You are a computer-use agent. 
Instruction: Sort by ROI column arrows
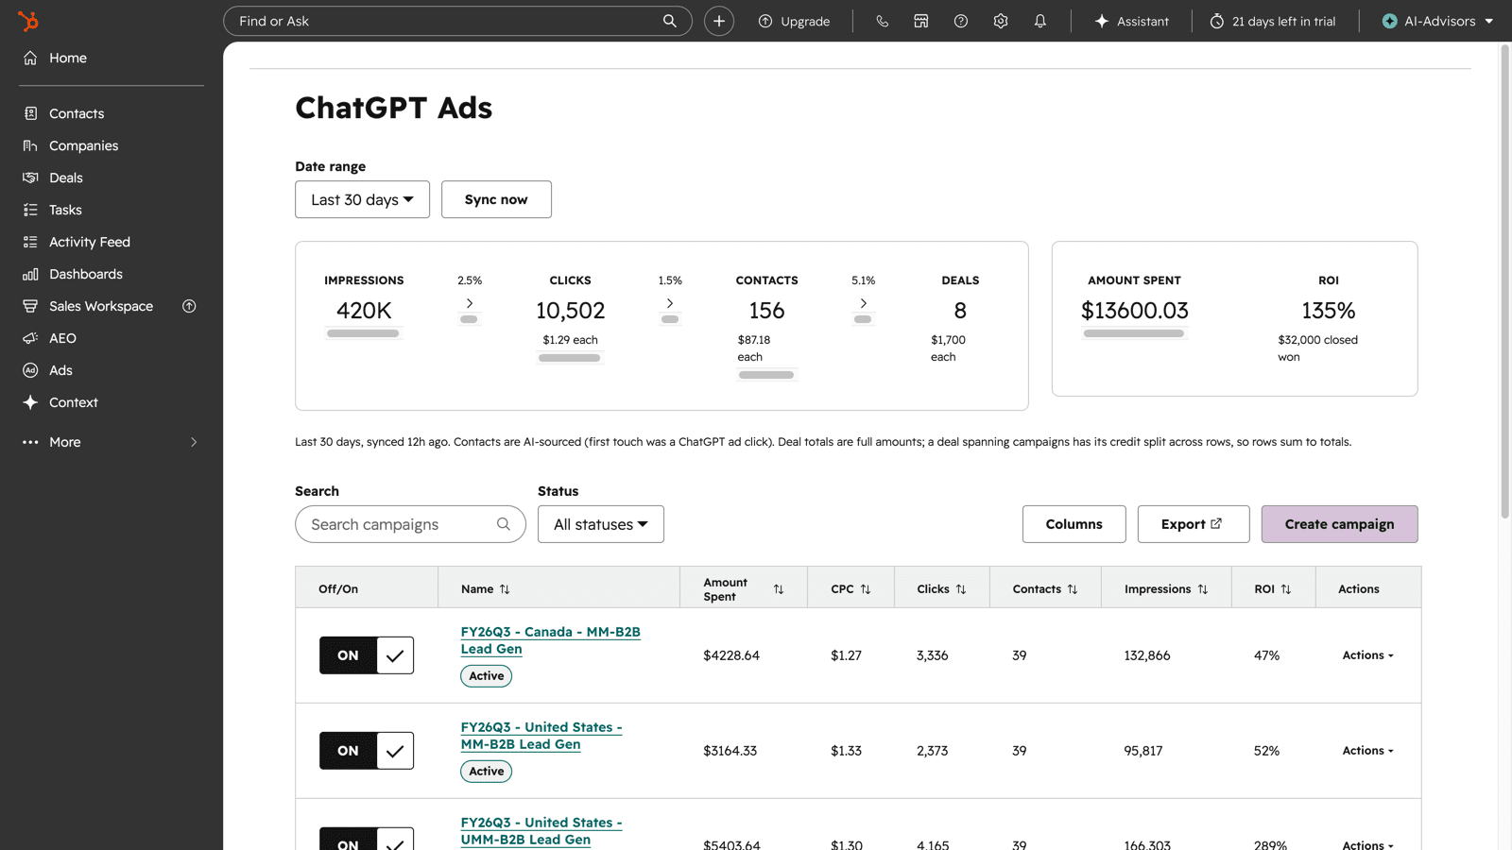click(x=1286, y=589)
